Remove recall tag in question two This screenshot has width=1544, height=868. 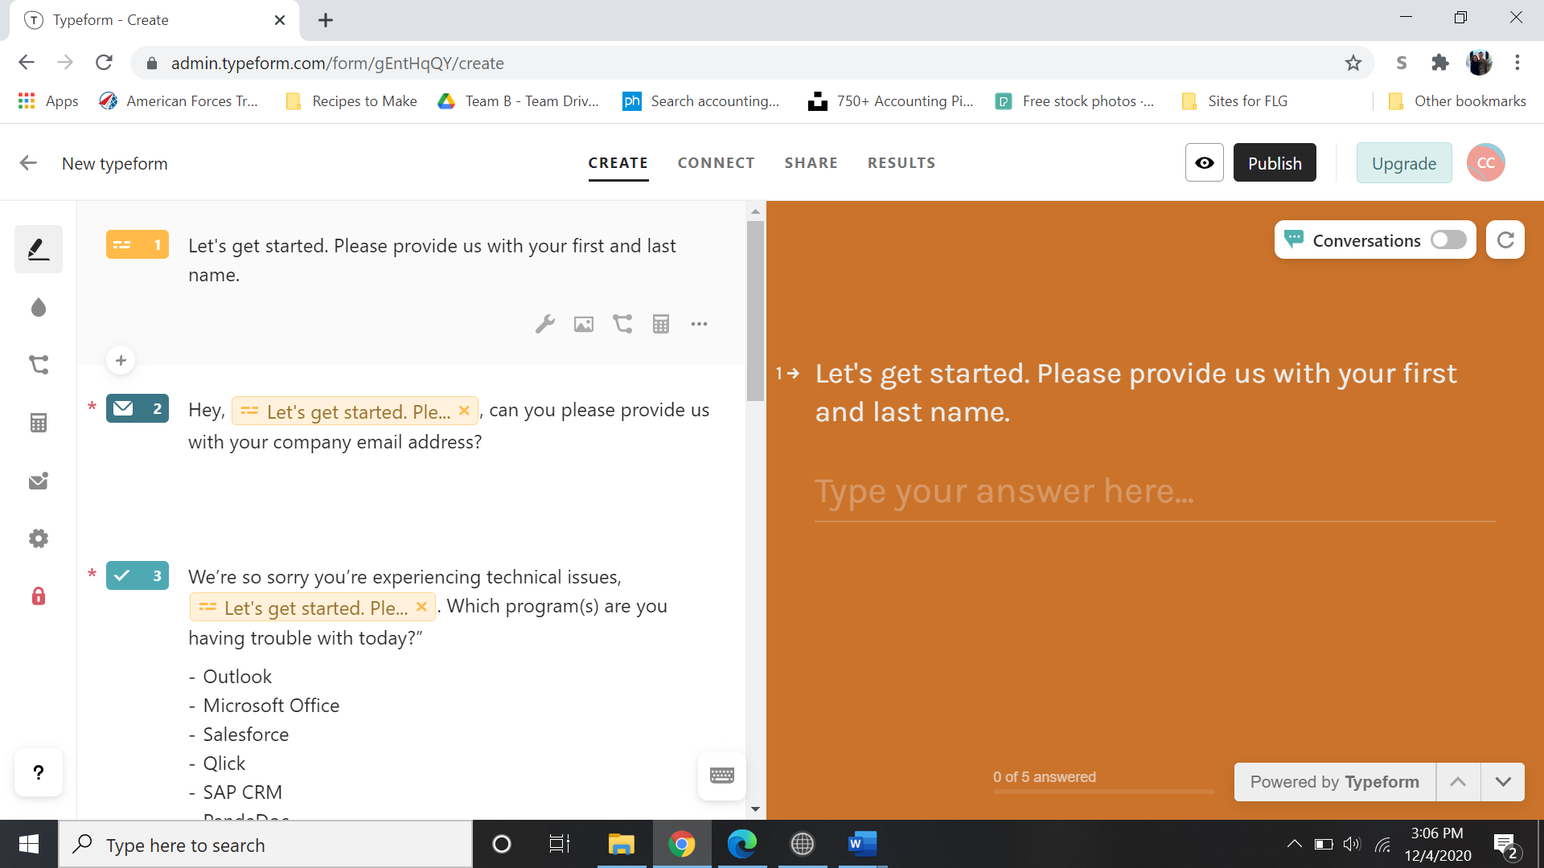pyautogui.click(x=464, y=411)
